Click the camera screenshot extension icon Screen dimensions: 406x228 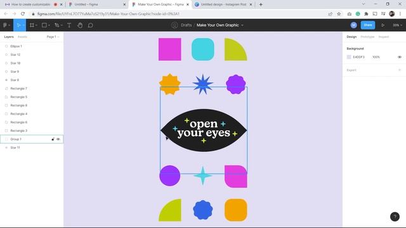coord(350,14)
